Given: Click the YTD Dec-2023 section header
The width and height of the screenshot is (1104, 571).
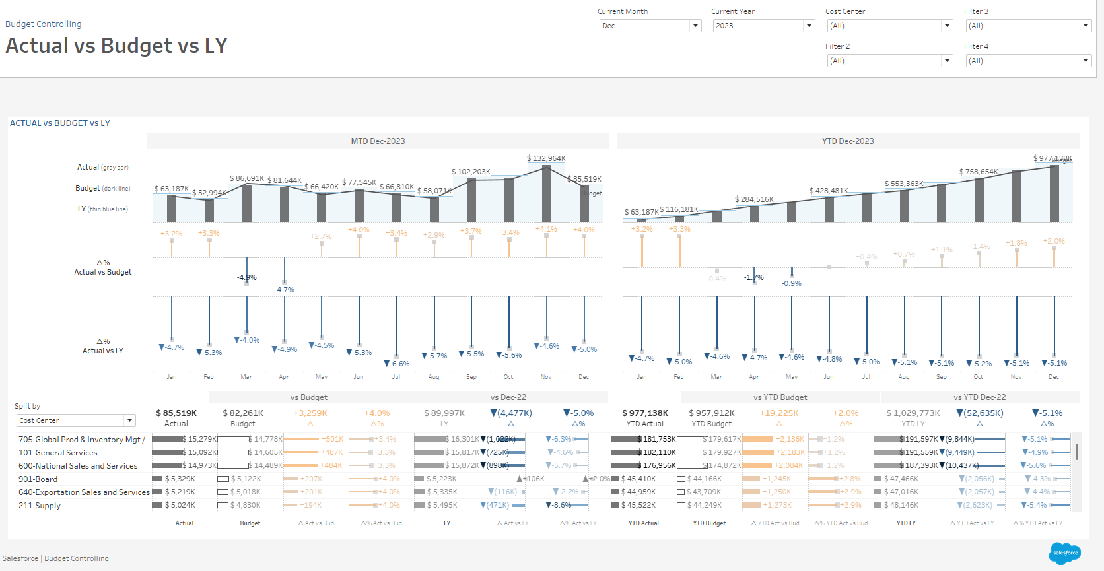Looking at the screenshot, I should click(847, 141).
